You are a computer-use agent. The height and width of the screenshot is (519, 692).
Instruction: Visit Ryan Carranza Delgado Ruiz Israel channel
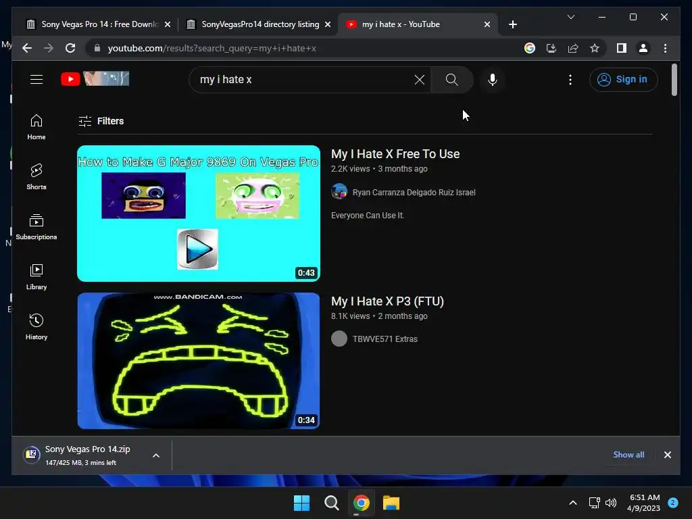coord(414,193)
